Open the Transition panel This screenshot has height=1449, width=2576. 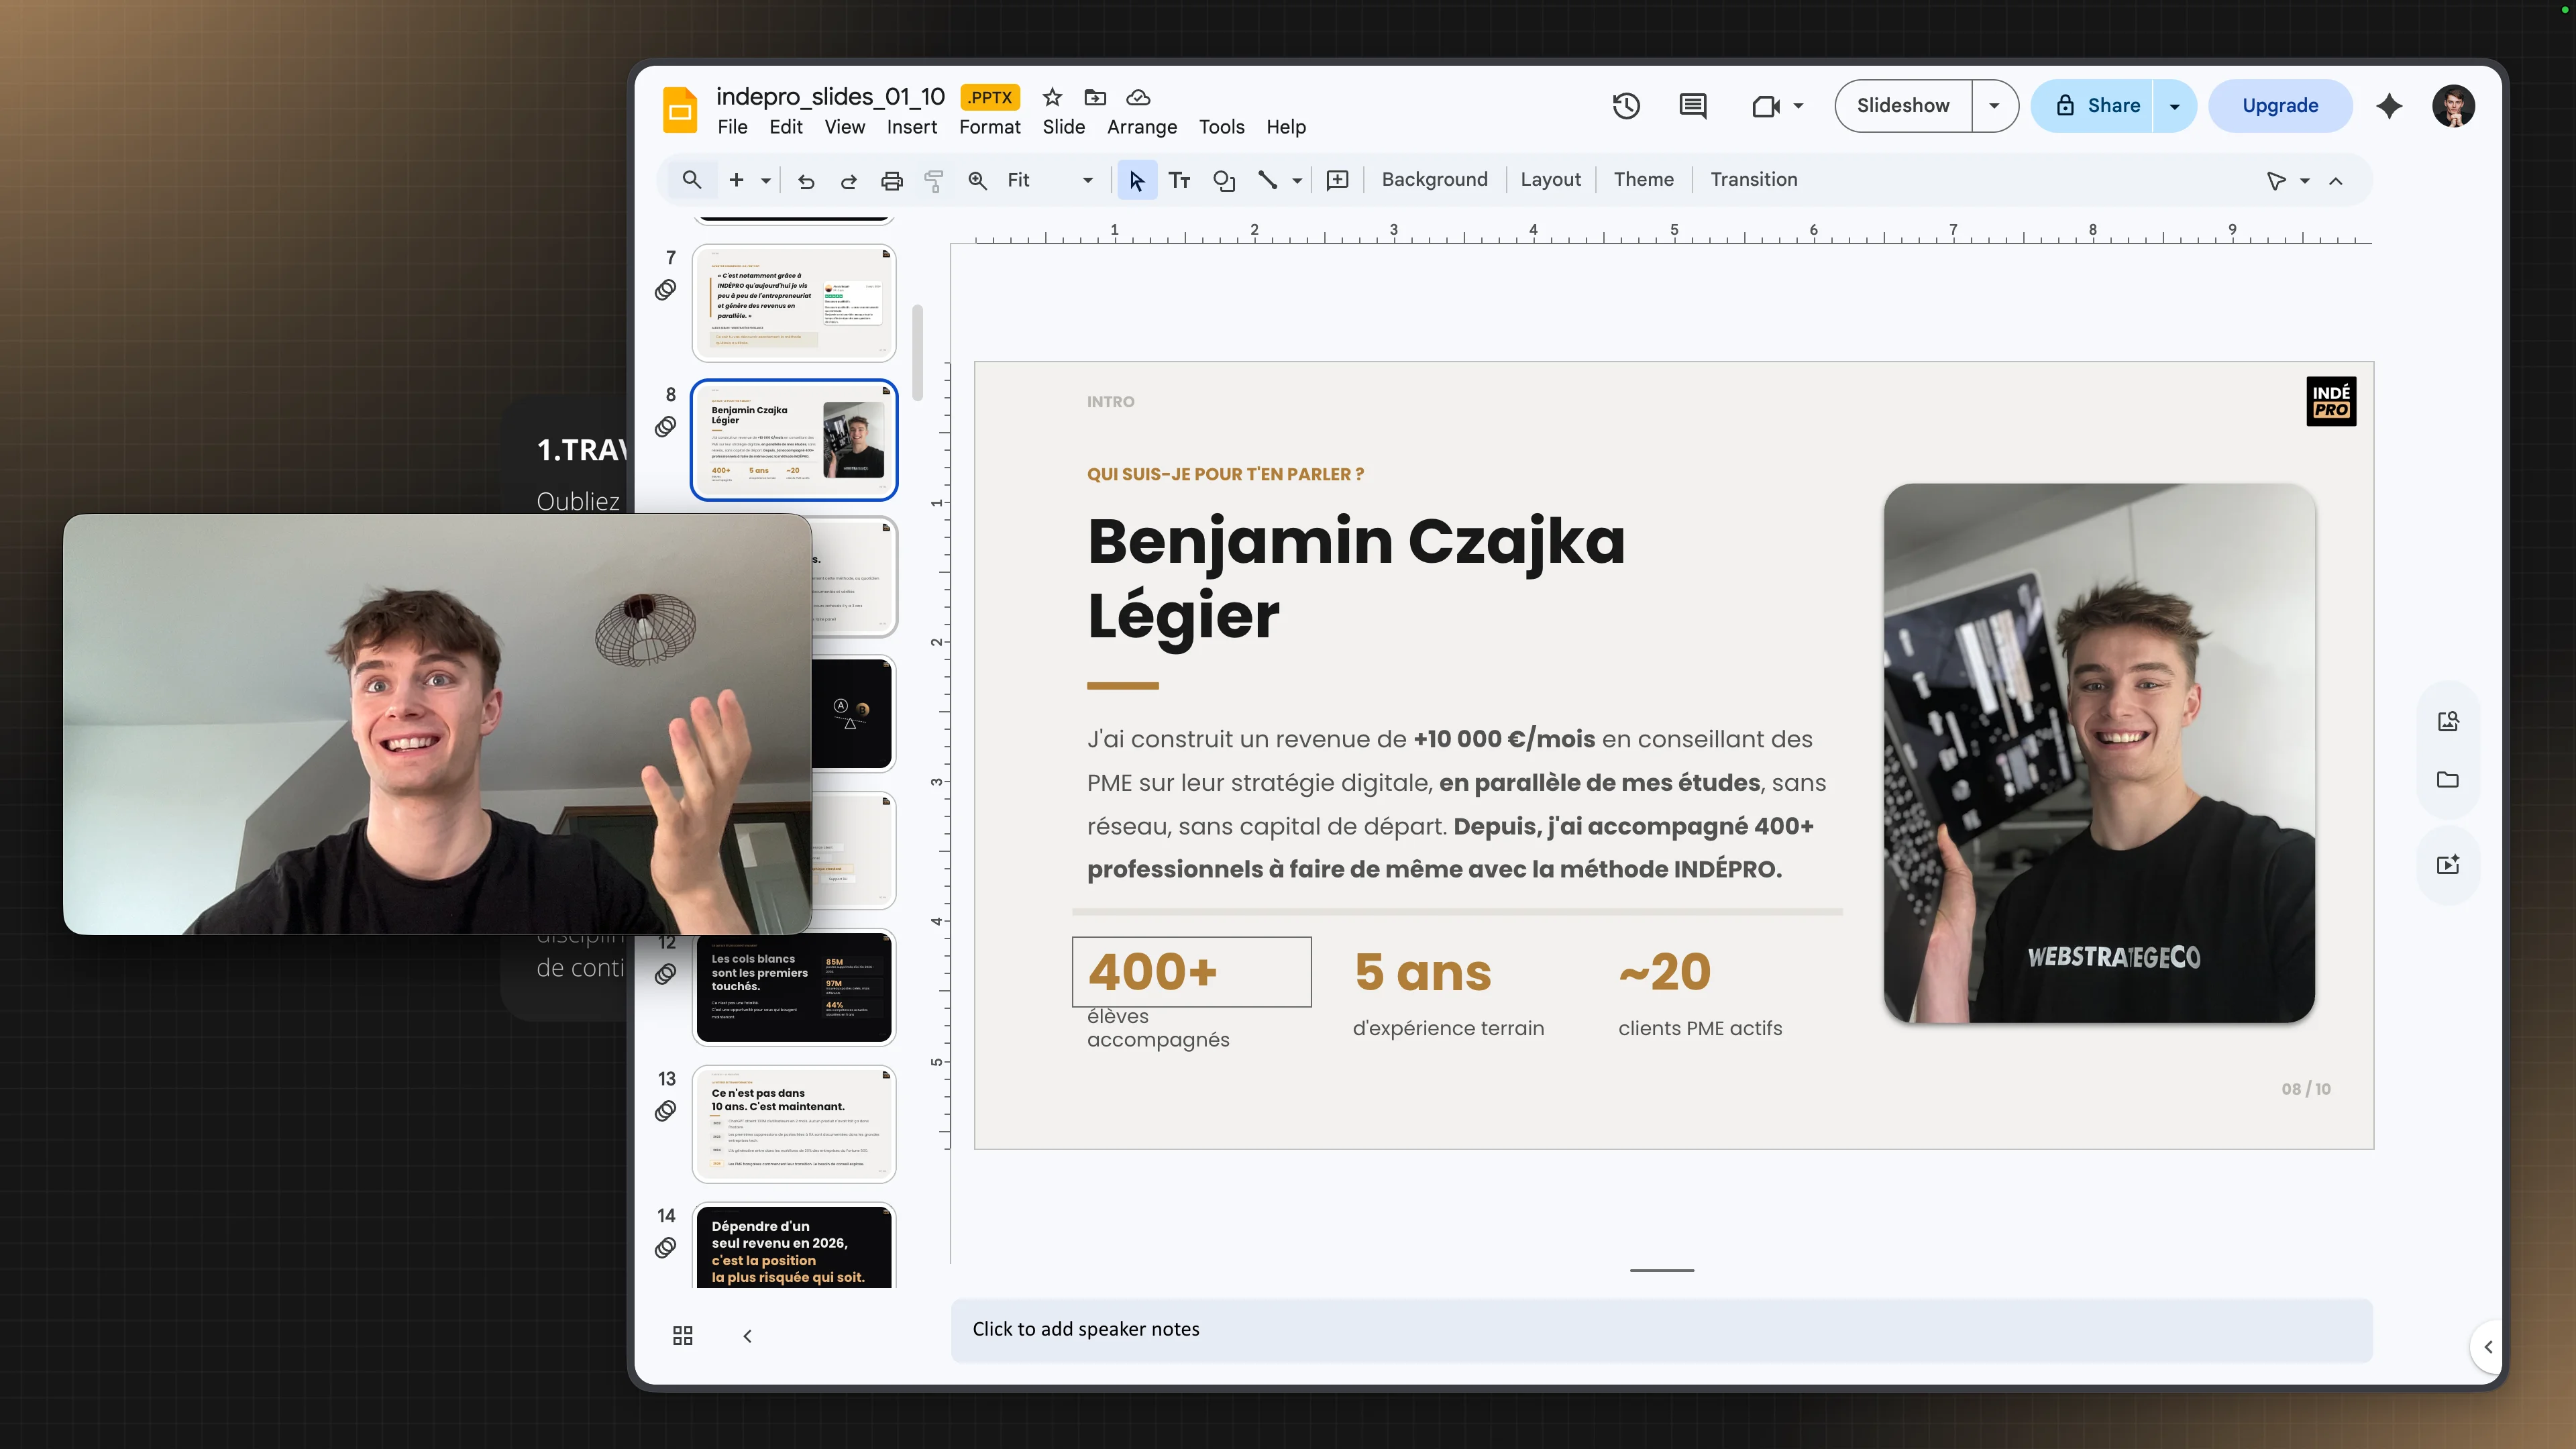(1754, 180)
